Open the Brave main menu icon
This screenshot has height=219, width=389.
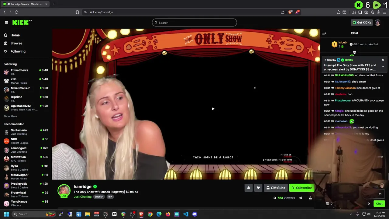(384, 12)
